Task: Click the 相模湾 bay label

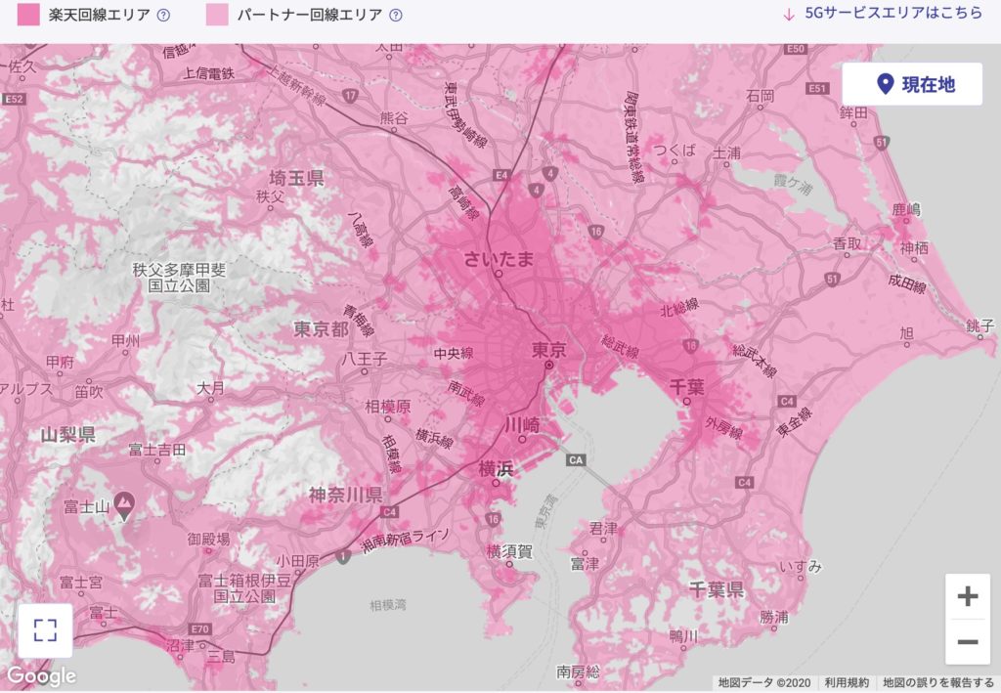Action: coord(387,604)
